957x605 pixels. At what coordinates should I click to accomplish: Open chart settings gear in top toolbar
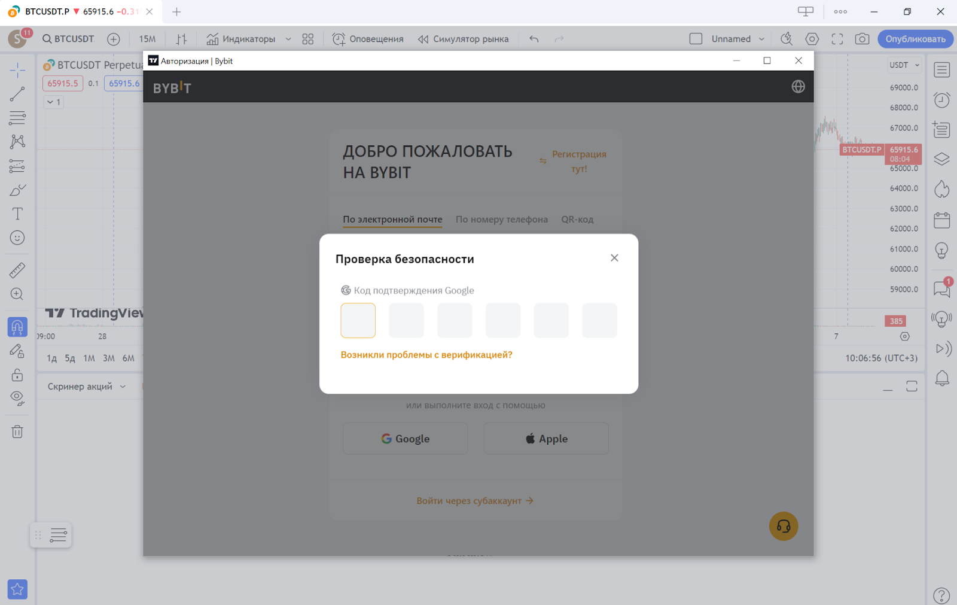pos(812,39)
